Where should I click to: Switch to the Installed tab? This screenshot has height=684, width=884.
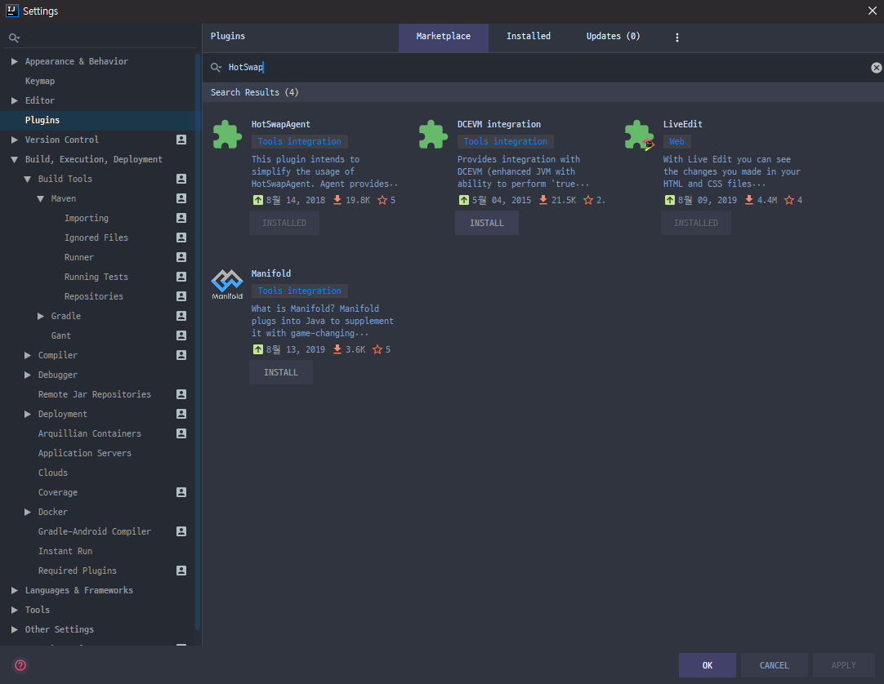click(x=529, y=38)
